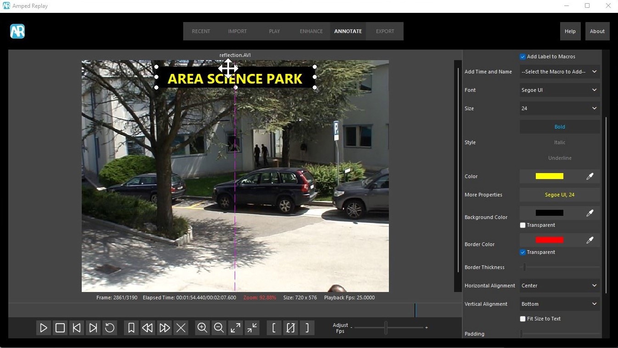618x348 pixels.
Task: Toggle the Underline style
Action: [x=560, y=158]
